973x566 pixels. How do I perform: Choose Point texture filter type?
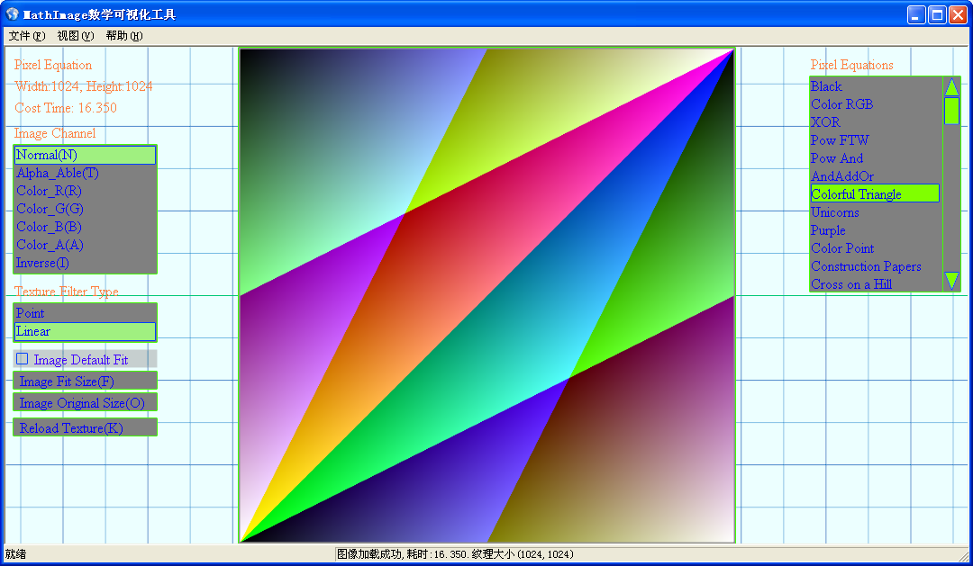[85, 313]
